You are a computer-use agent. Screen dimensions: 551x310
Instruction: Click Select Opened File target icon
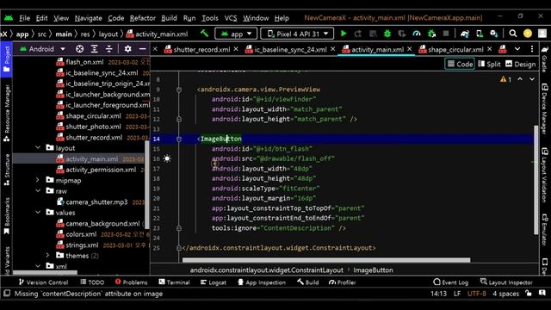(x=80, y=49)
